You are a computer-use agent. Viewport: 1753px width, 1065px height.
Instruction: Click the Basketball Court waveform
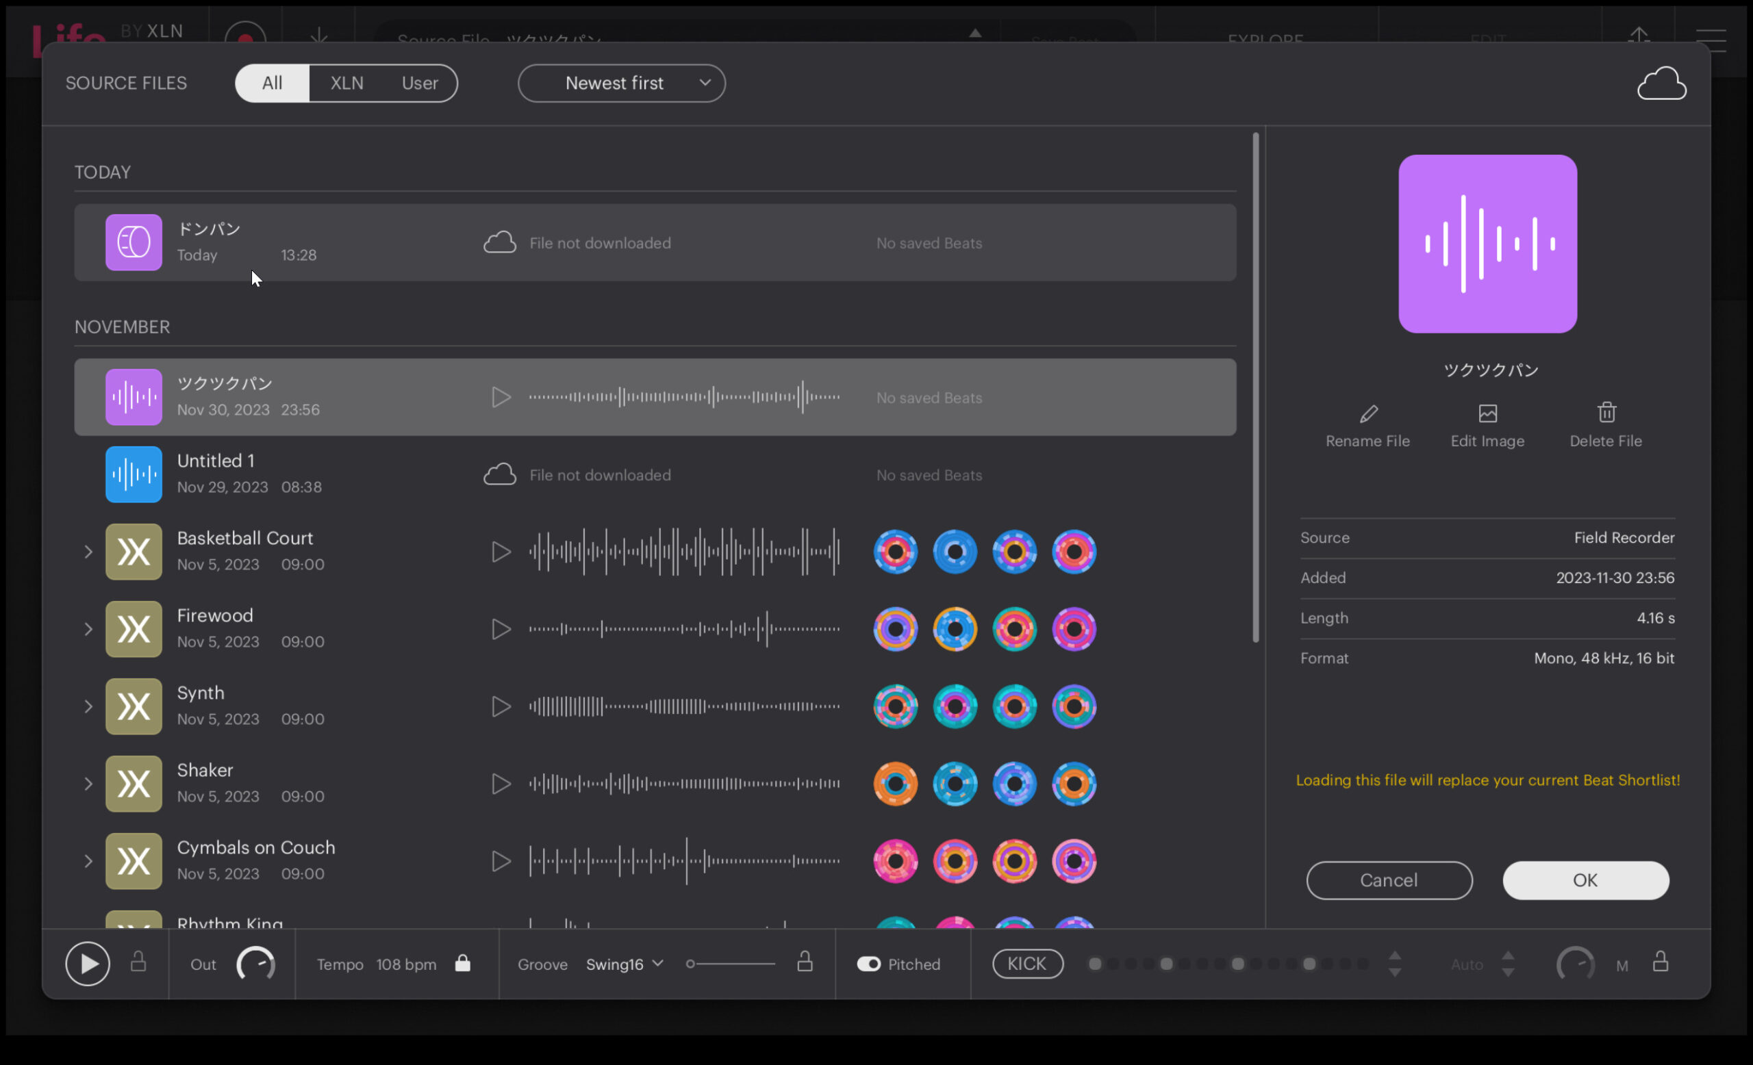point(683,552)
